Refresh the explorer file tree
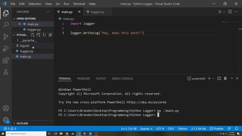The width and height of the screenshot is (242, 136). 44,35
